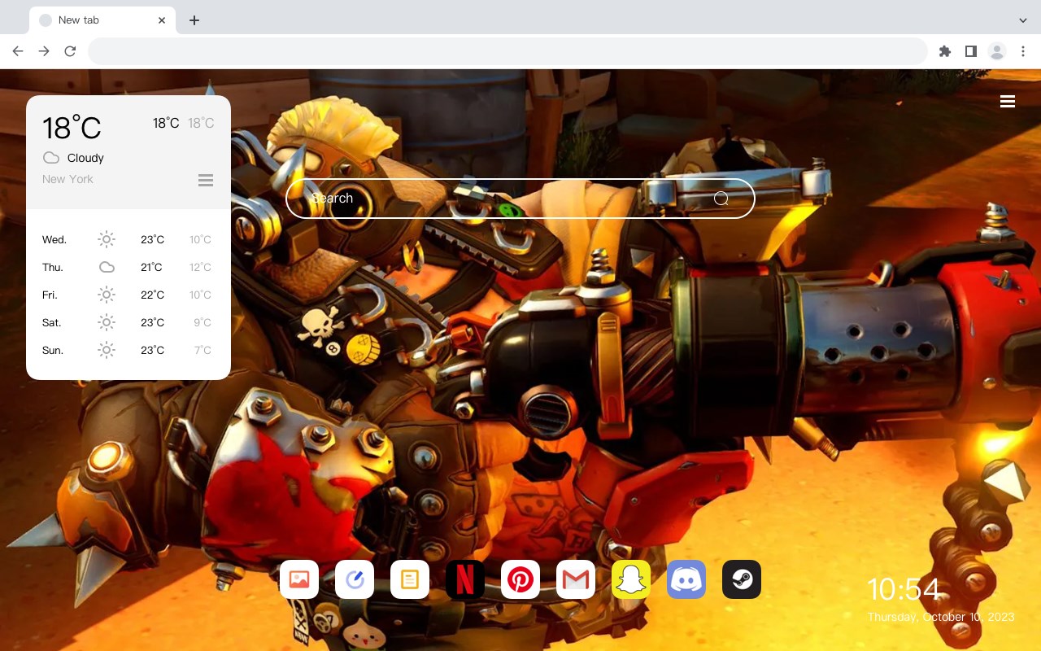Select the Thu. forecast row
Image resolution: width=1041 pixels, height=651 pixels.
128,267
